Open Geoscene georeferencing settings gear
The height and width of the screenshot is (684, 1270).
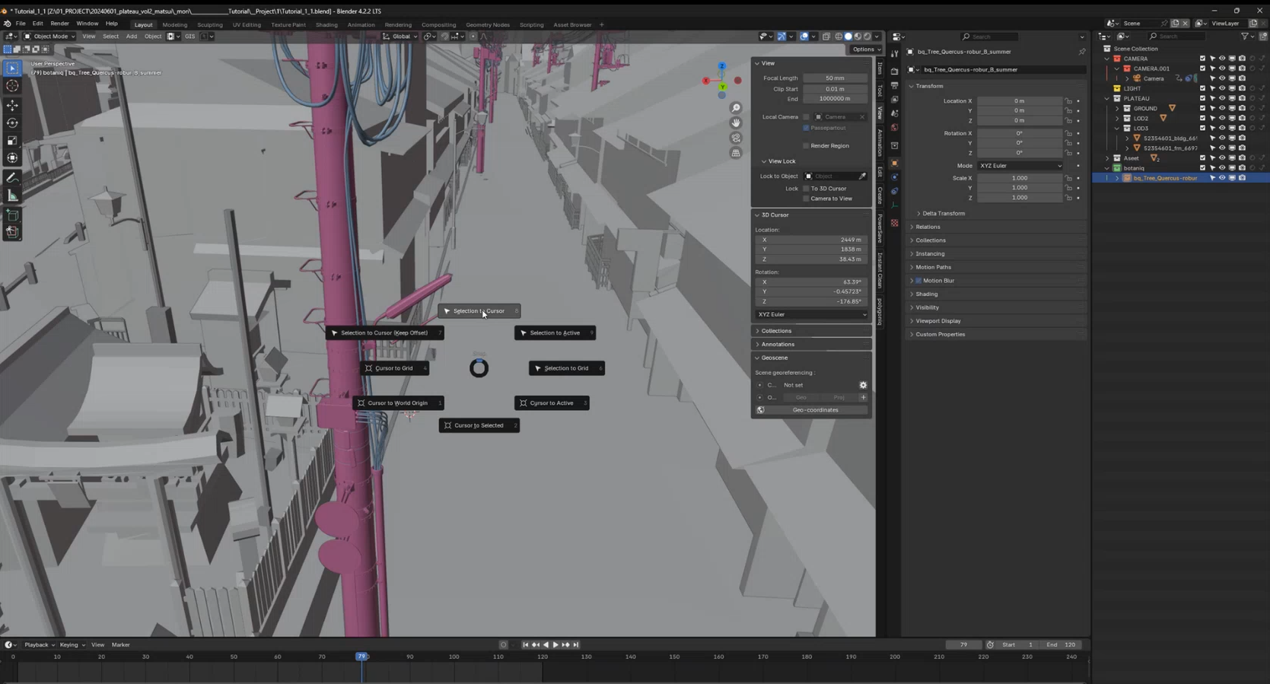click(863, 385)
